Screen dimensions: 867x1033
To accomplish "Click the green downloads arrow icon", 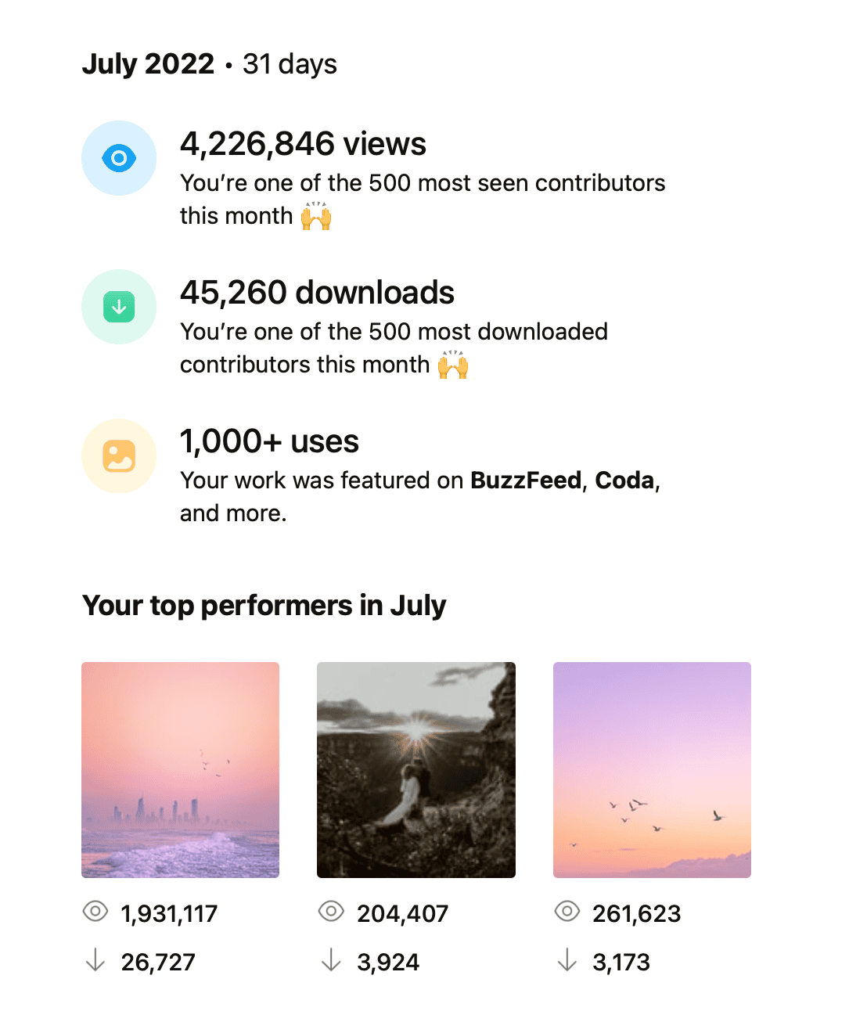I will tap(119, 307).
